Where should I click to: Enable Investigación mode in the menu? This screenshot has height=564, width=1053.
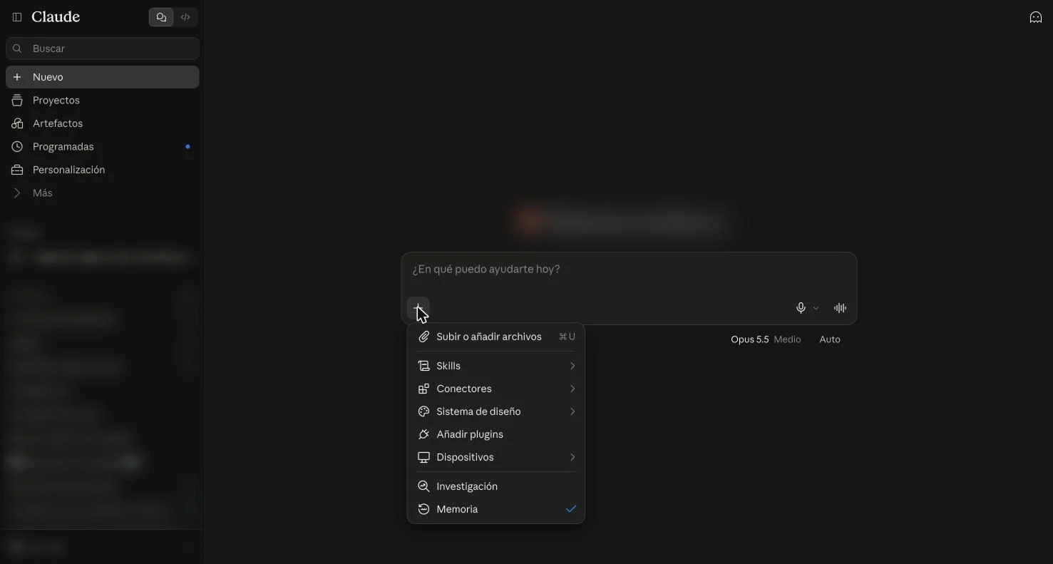point(496,486)
